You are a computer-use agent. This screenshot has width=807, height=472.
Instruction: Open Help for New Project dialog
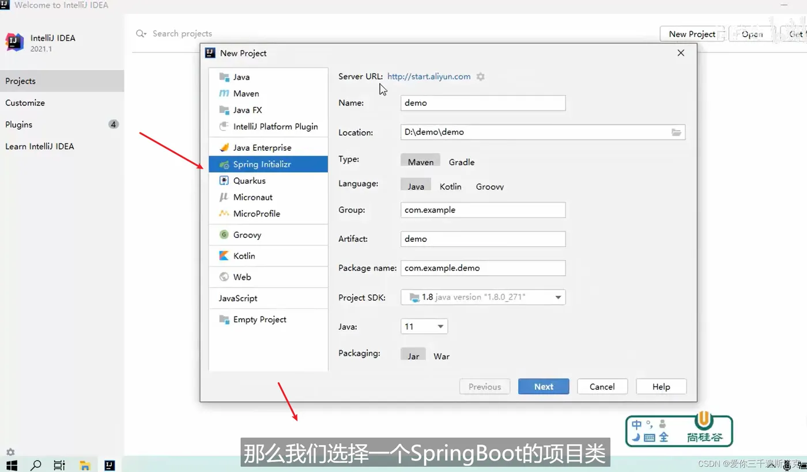pos(661,387)
